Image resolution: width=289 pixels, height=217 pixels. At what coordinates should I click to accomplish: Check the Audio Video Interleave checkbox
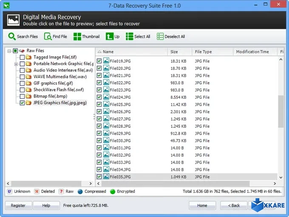pyautogui.click(x=22, y=70)
